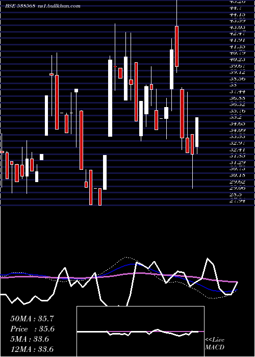This screenshot has height=357, width=255.
Task: Click the 32.41 price axis label
Action: point(238,149)
